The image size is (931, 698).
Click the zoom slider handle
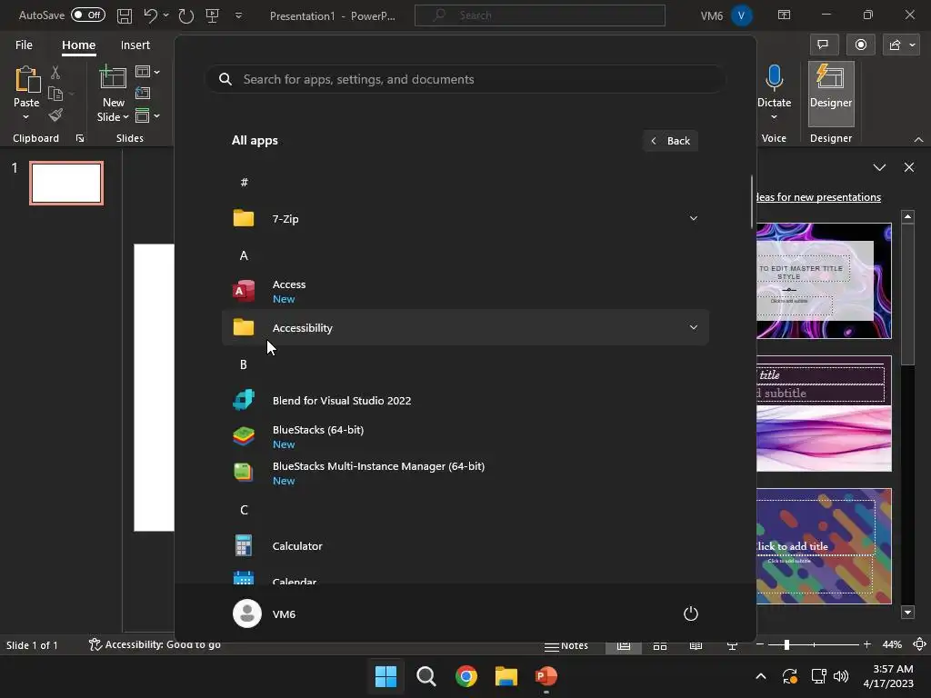click(x=786, y=644)
